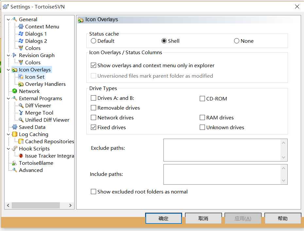The width and height of the screenshot is (304, 231).
Task: Click the Diff Viewer magnifier icon
Action: (x=21, y=105)
